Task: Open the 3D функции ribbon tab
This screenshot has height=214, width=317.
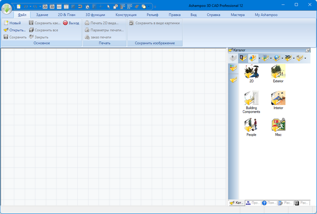Action: 95,15
